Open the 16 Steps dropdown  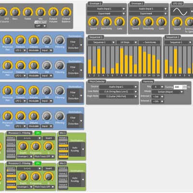[127, 42]
